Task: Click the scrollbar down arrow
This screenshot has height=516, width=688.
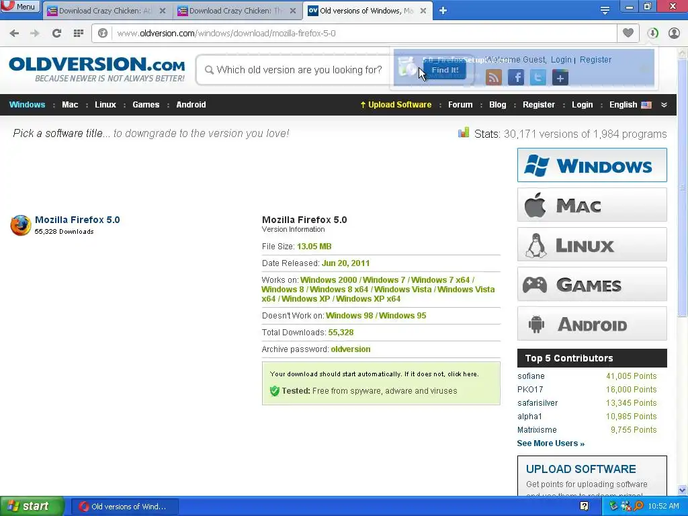Action: tap(682, 490)
